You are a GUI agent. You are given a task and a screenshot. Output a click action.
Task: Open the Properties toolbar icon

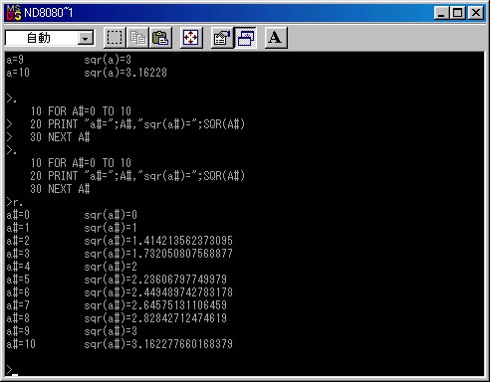[x=222, y=38]
